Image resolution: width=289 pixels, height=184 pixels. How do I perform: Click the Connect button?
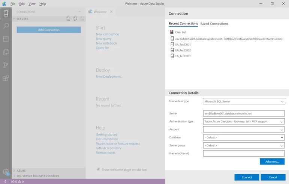[247, 177]
